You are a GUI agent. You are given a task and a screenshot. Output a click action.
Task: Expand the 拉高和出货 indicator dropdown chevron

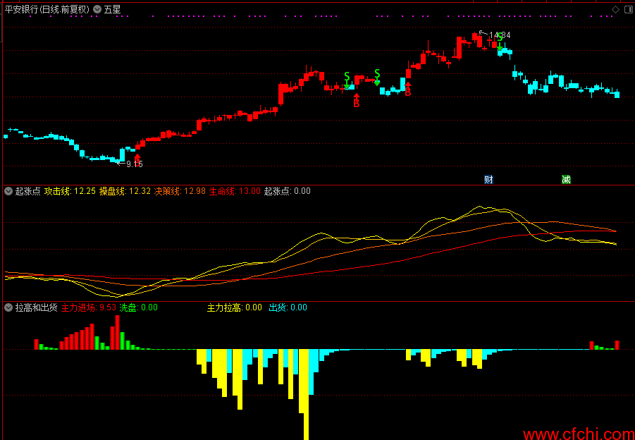pos(8,308)
